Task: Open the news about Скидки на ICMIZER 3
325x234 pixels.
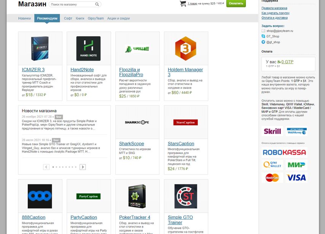Action: coord(59,125)
